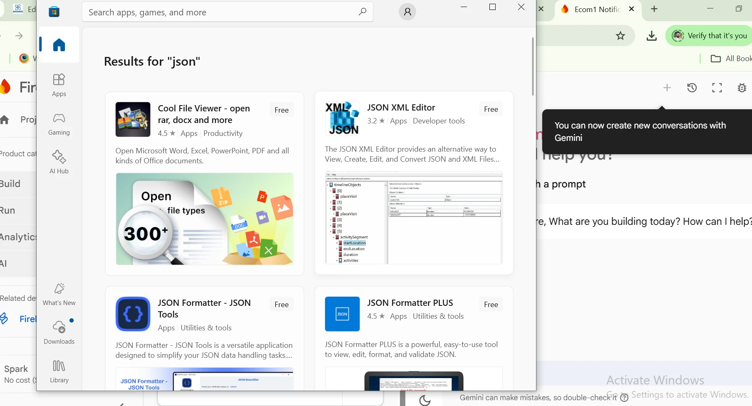Open browser downloads icon
The height and width of the screenshot is (406, 752).
pyautogui.click(x=652, y=36)
